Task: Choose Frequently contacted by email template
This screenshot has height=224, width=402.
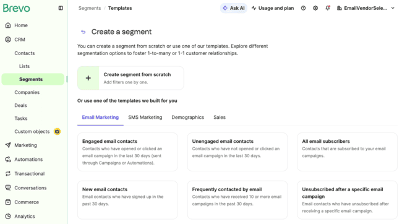Action: pos(237,200)
